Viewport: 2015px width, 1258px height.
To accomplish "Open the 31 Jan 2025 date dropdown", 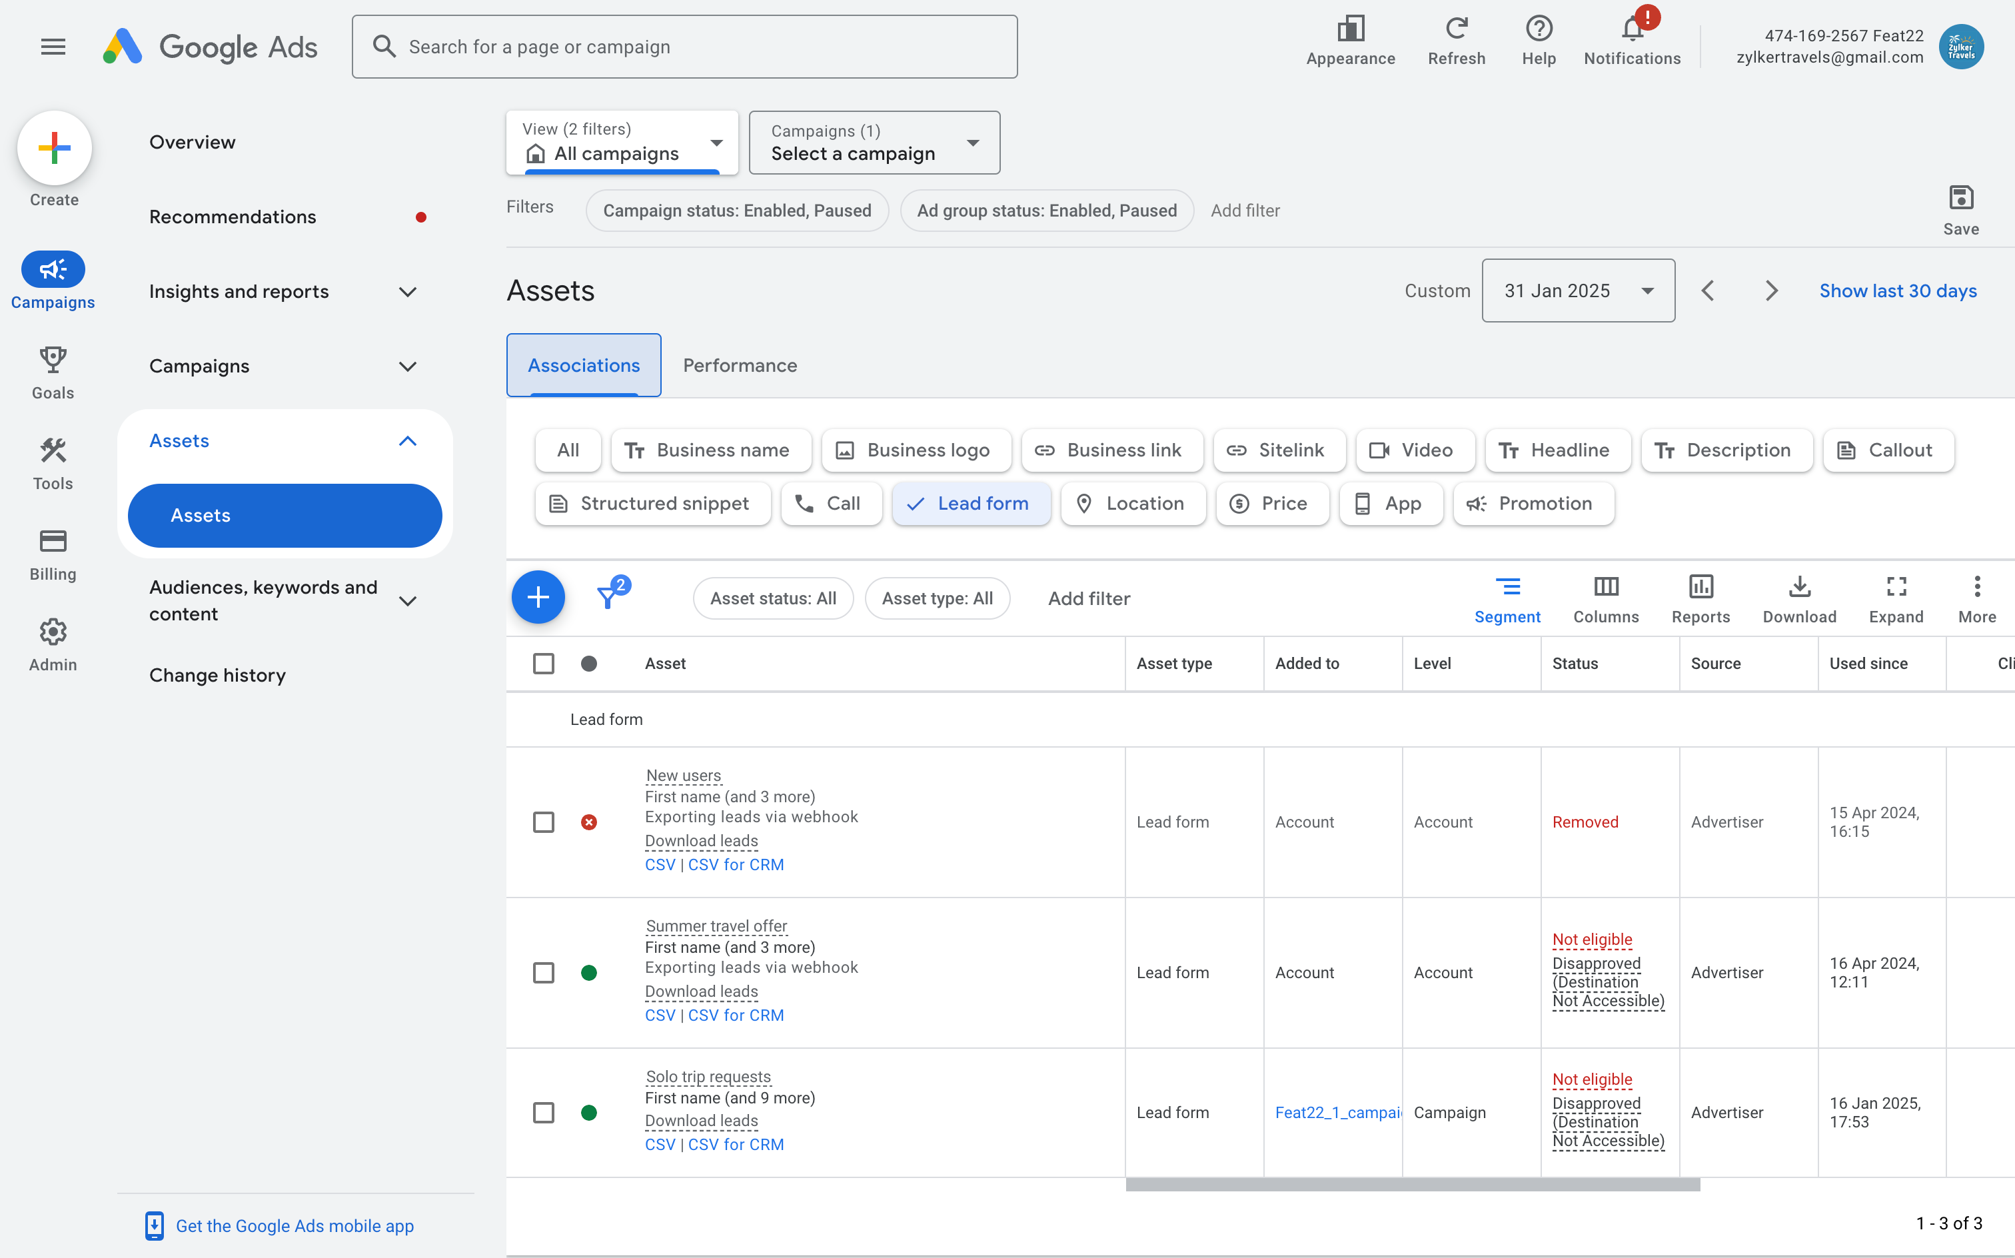I will point(1577,291).
